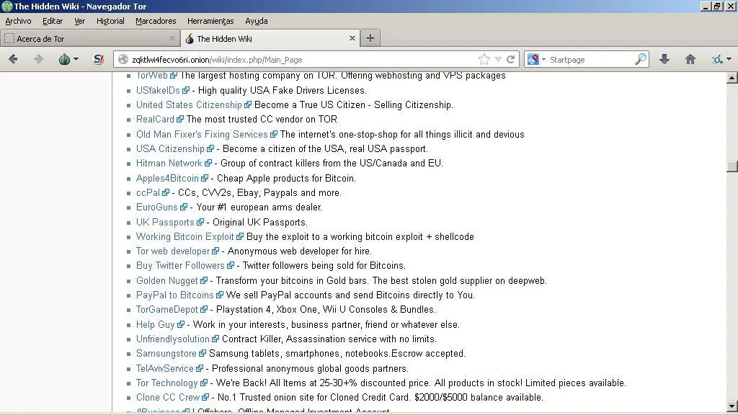Open a new tab with plus button
The height and width of the screenshot is (415, 738).
[370, 38]
